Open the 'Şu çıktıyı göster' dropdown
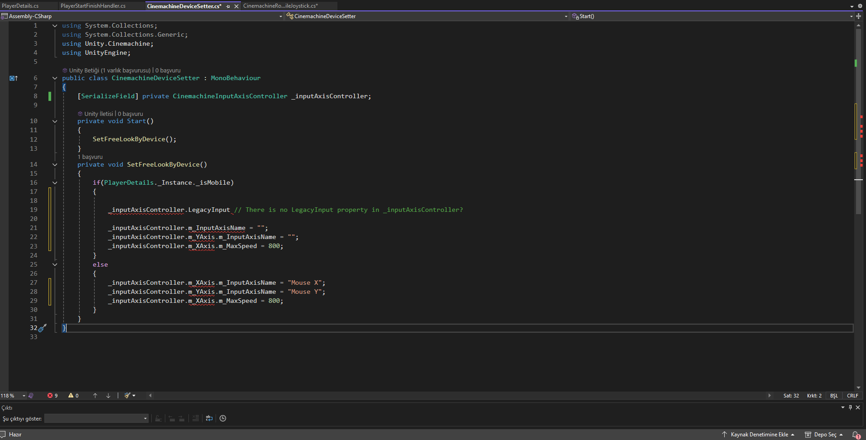The height and width of the screenshot is (440, 866). pyautogui.click(x=96, y=418)
